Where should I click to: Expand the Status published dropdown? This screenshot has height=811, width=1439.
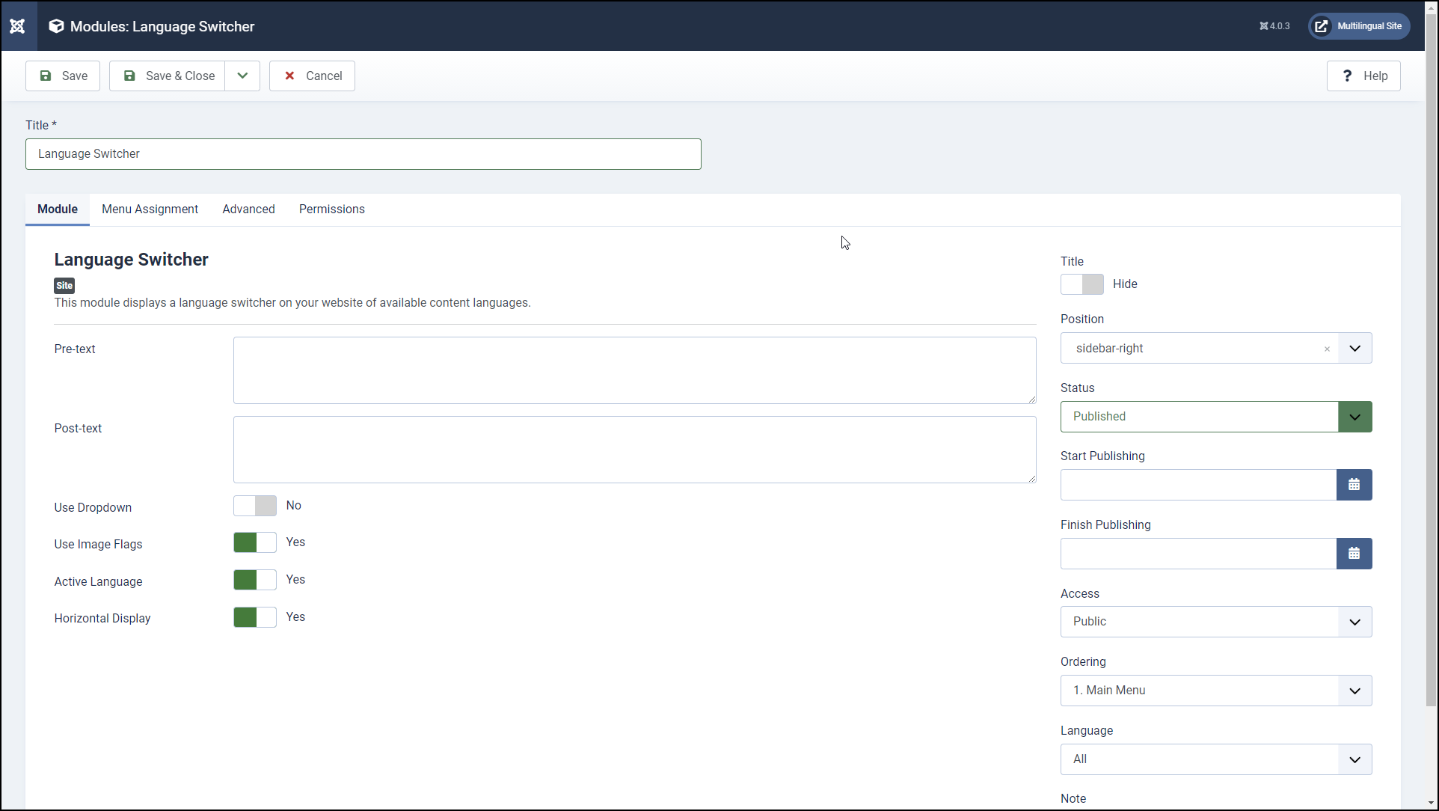point(1354,415)
